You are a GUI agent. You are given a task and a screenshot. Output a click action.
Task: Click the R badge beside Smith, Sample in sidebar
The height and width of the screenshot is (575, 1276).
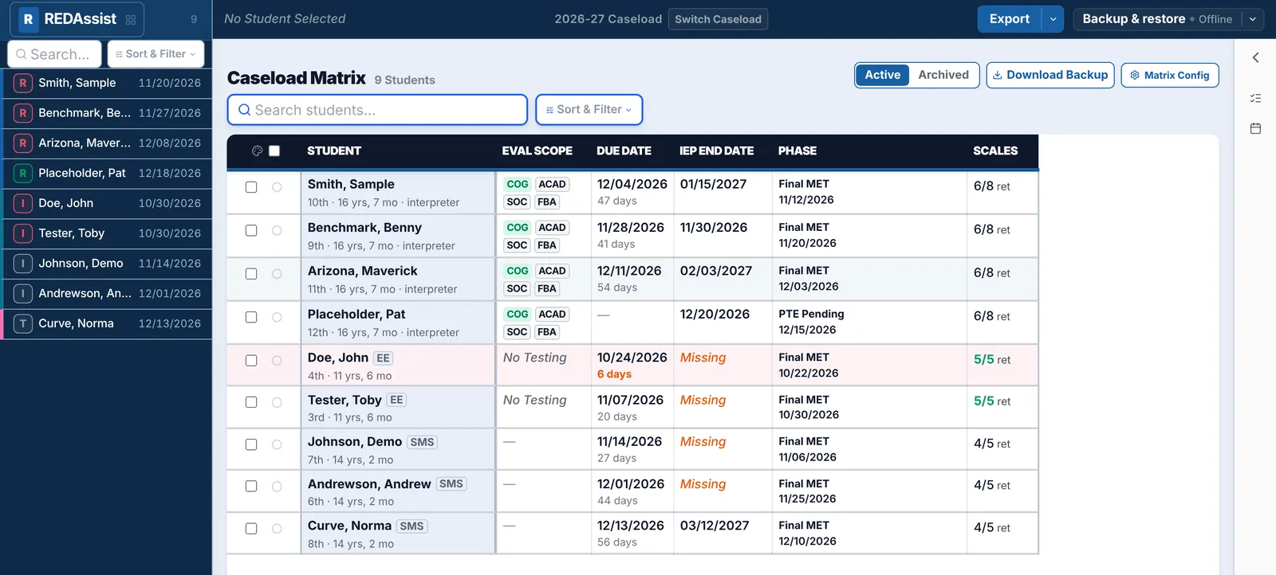coord(23,83)
